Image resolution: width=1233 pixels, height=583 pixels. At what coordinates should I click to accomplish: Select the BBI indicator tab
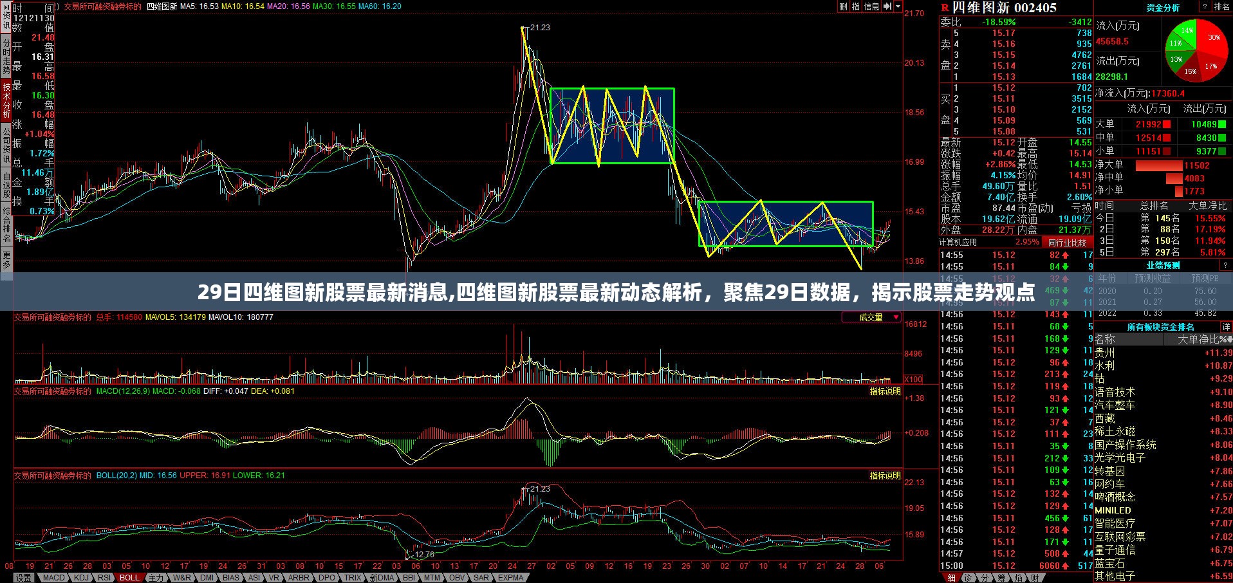[409, 578]
